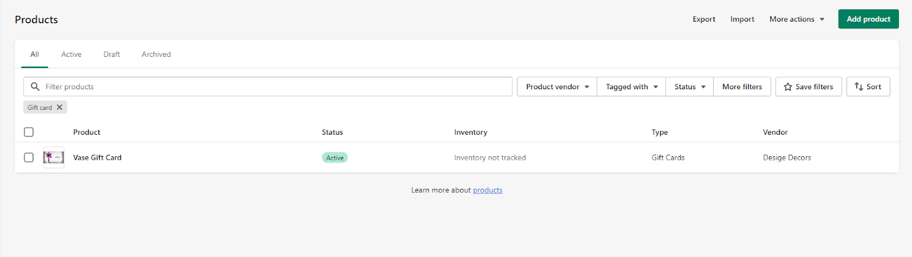
Task: Select the Vase Gift Card checkbox
Action: click(x=29, y=157)
